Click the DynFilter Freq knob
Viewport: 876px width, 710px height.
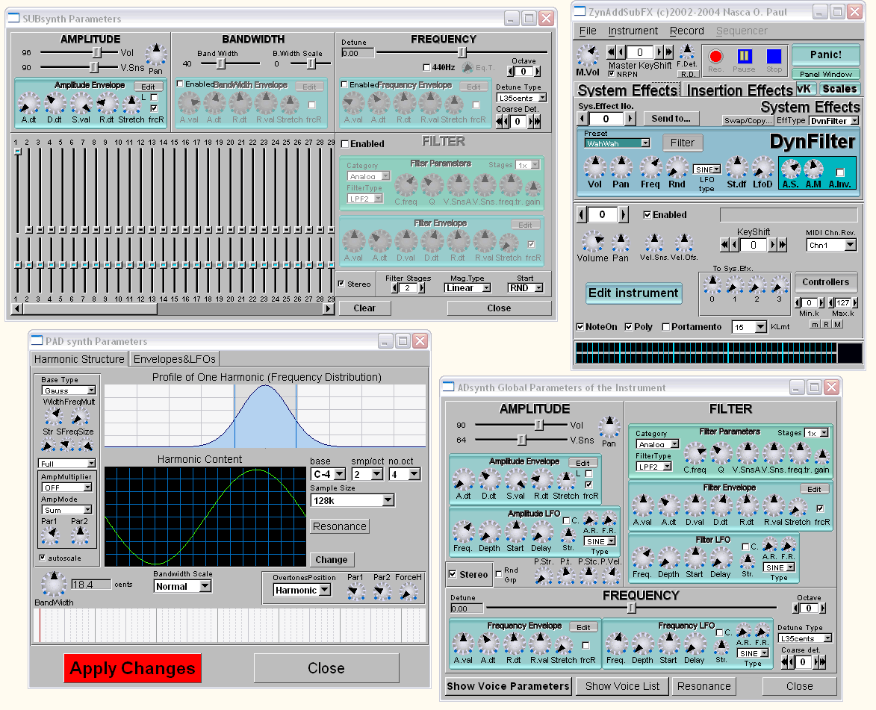(650, 167)
